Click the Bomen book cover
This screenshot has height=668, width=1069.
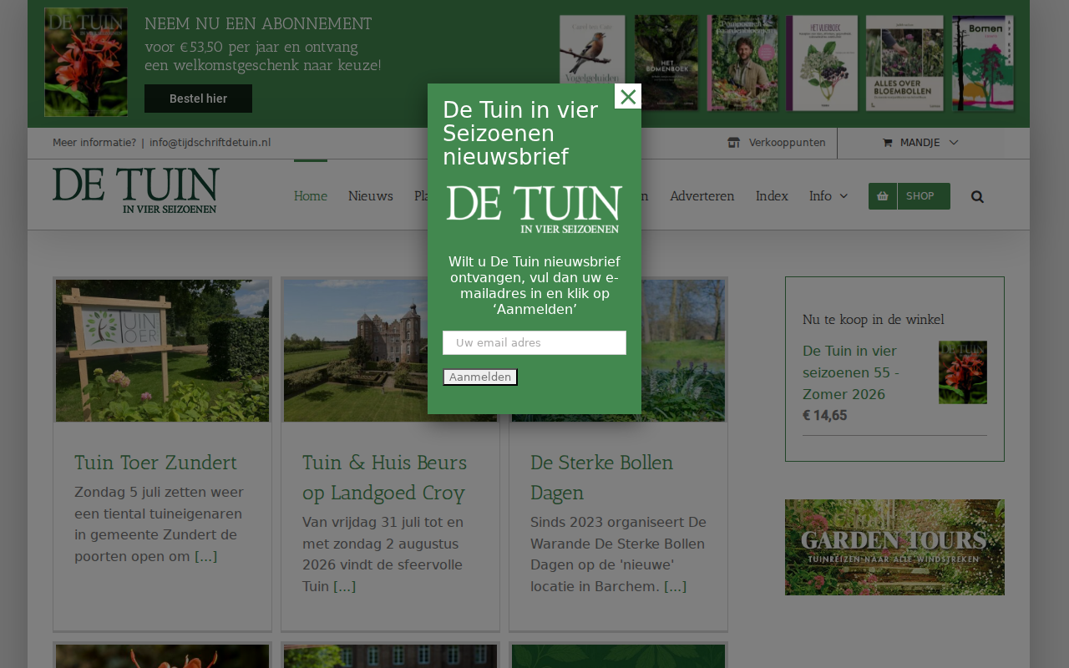(x=983, y=63)
